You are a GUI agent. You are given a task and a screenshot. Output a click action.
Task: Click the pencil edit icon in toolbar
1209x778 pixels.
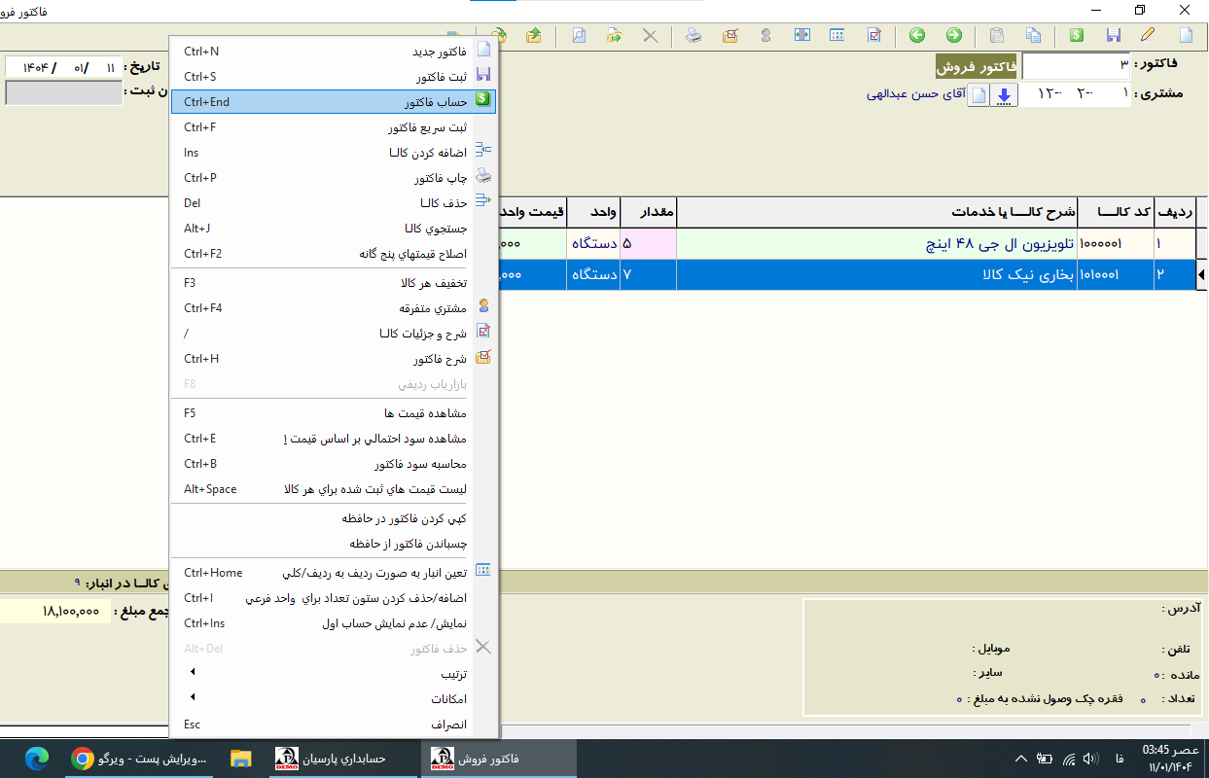pyautogui.click(x=1148, y=36)
